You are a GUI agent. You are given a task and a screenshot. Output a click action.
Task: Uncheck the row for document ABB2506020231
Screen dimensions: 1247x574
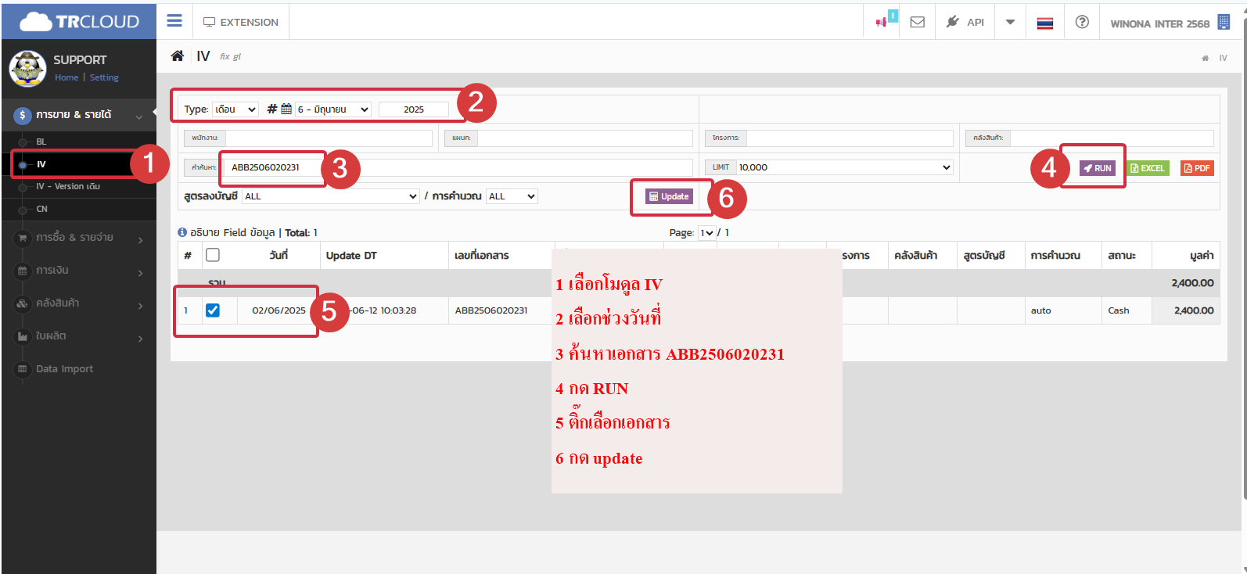[x=213, y=310]
